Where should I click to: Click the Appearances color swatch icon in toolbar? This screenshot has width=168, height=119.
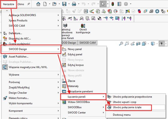coord(139,11)
